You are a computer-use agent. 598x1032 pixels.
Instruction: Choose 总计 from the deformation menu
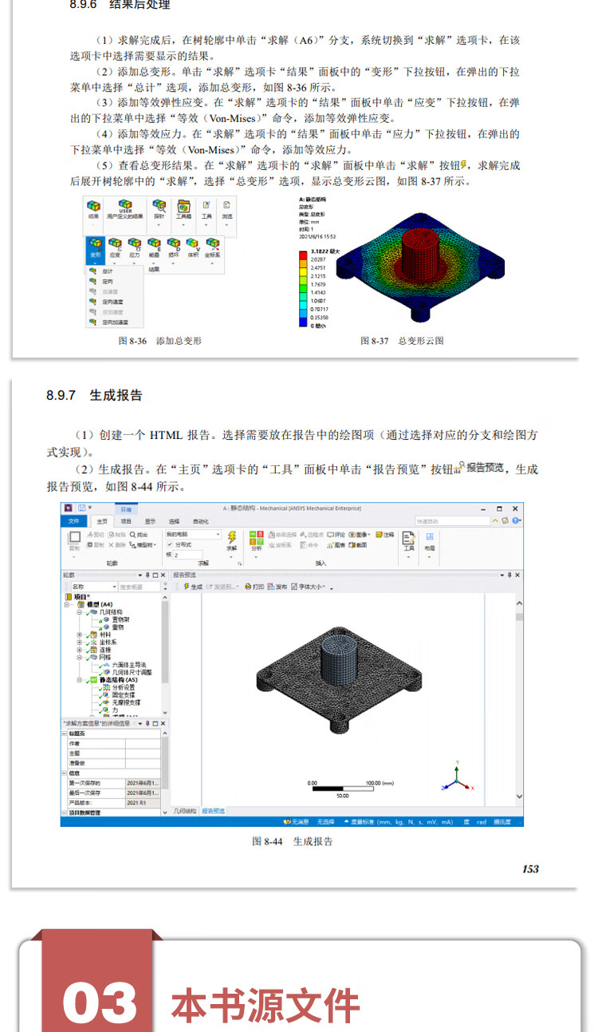click(x=114, y=271)
